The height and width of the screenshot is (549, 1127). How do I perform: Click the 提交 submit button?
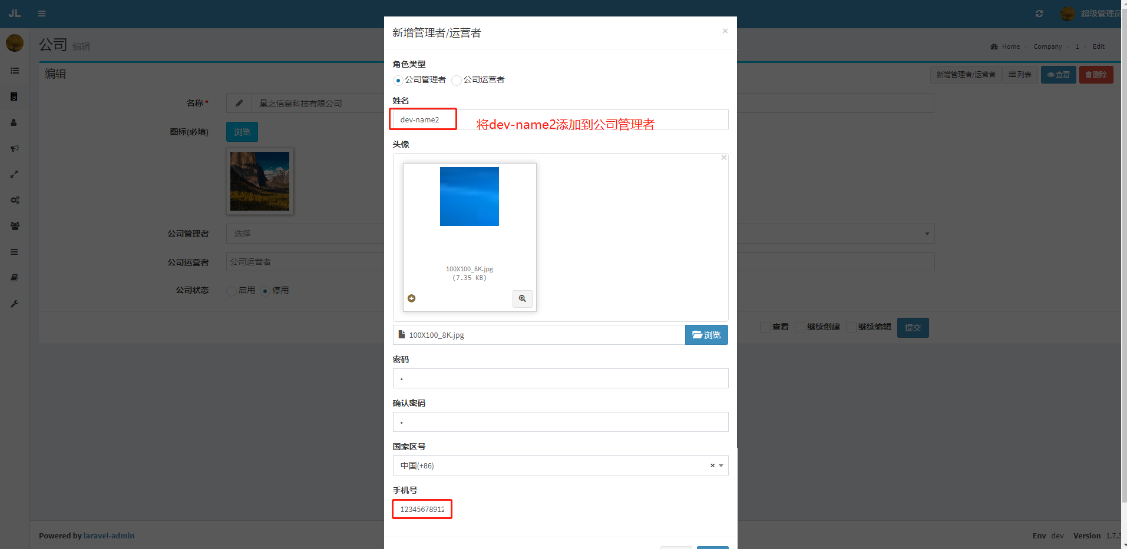[x=913, y=328]
